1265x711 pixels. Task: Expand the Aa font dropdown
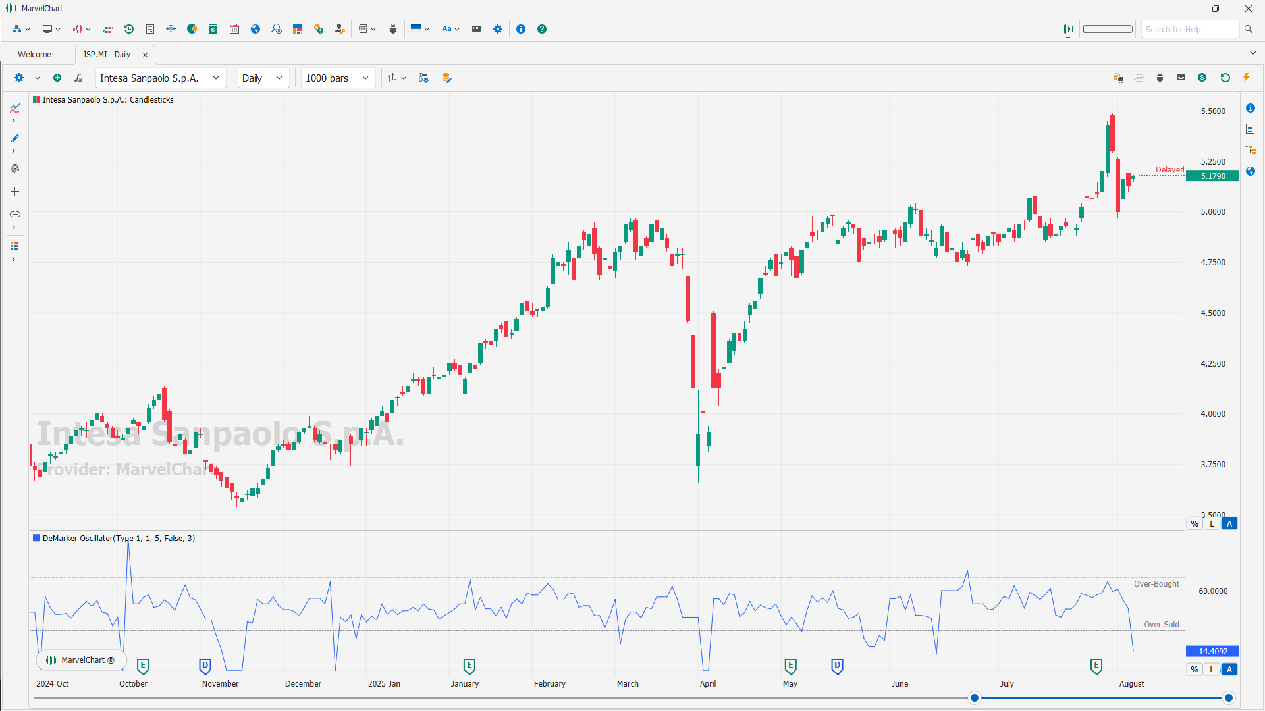[x=450, y=29]
